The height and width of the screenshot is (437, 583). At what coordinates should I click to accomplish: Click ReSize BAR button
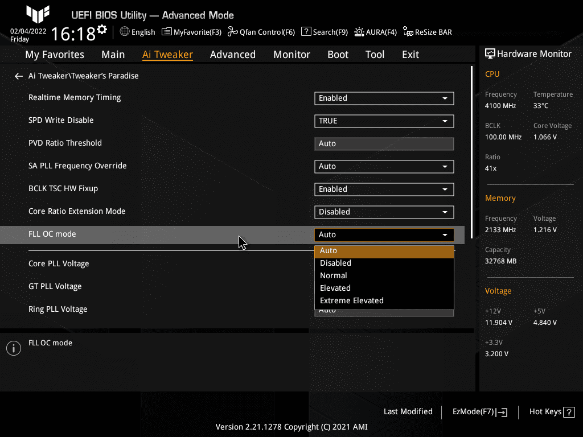[x=428, y=32]
